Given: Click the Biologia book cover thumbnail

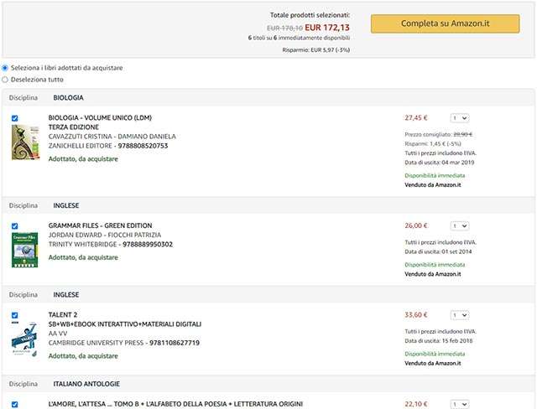Looking at the screenshot, I should 26,142.
